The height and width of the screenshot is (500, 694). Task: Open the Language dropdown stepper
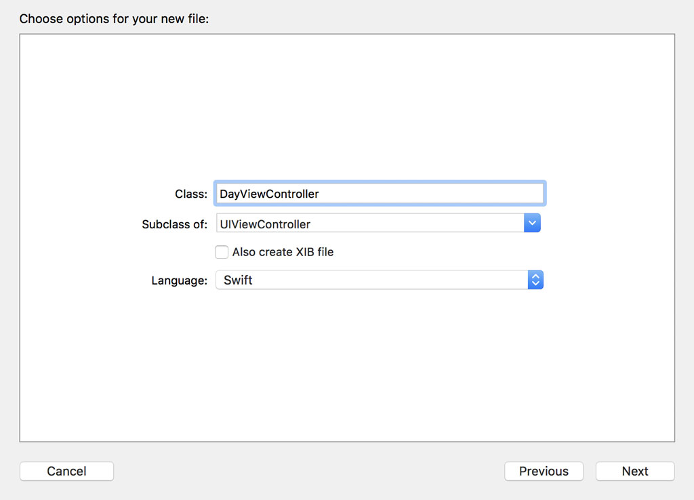click(x=535, y=279)
